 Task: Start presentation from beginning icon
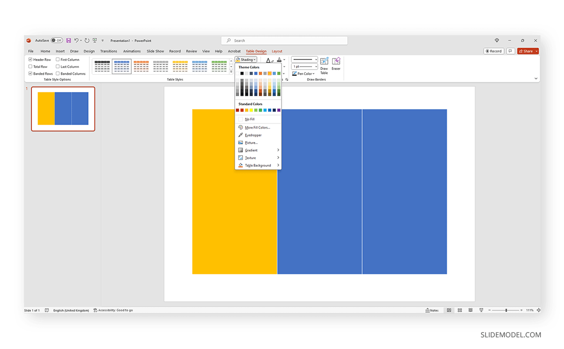pos(94,40)
